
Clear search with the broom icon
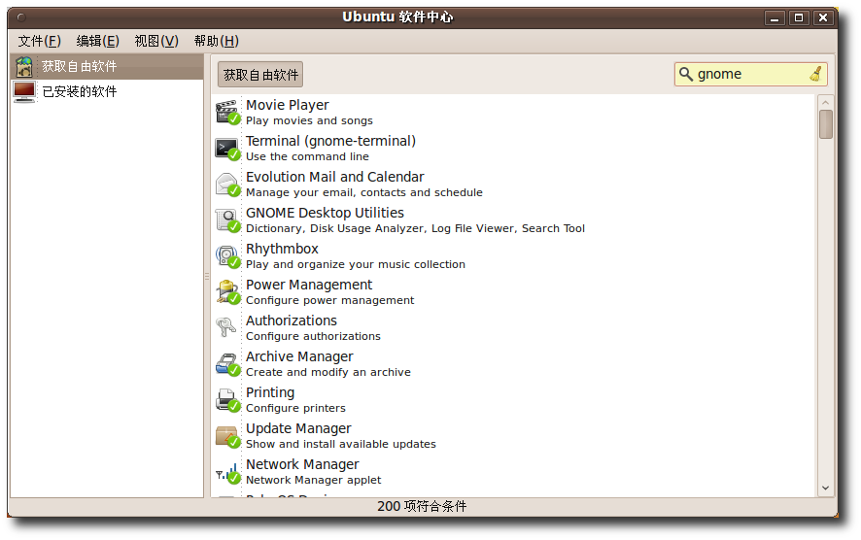(x=815, y=74)
